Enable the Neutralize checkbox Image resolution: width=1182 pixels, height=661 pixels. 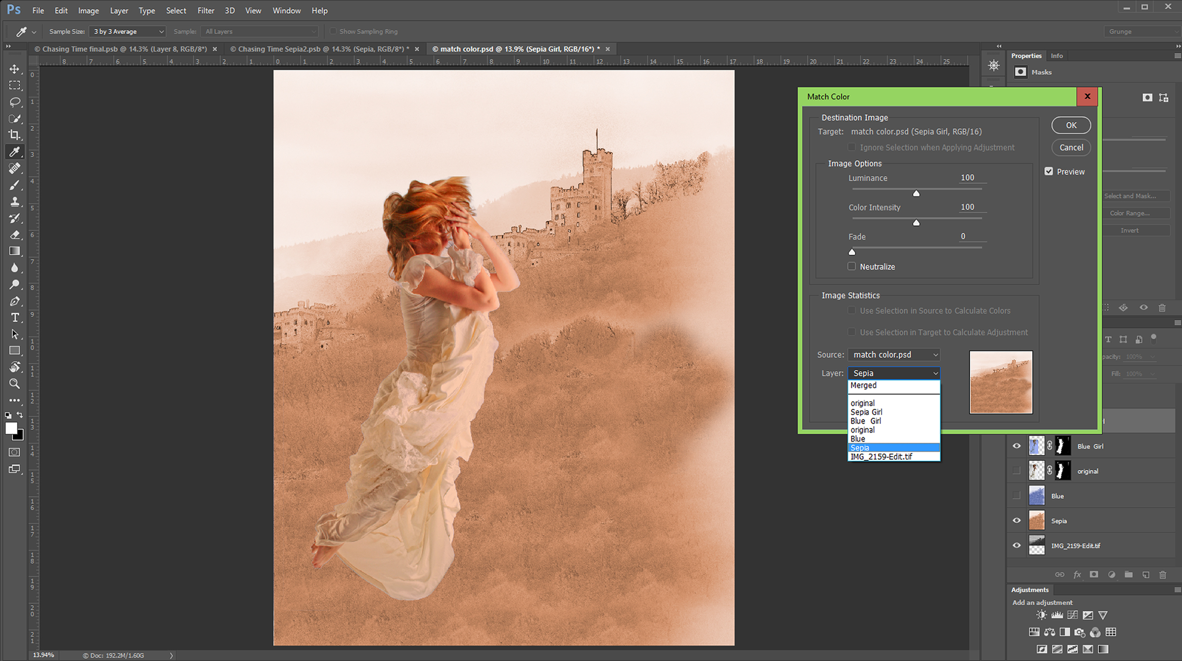pyautogui.click(x=851, y=266)
